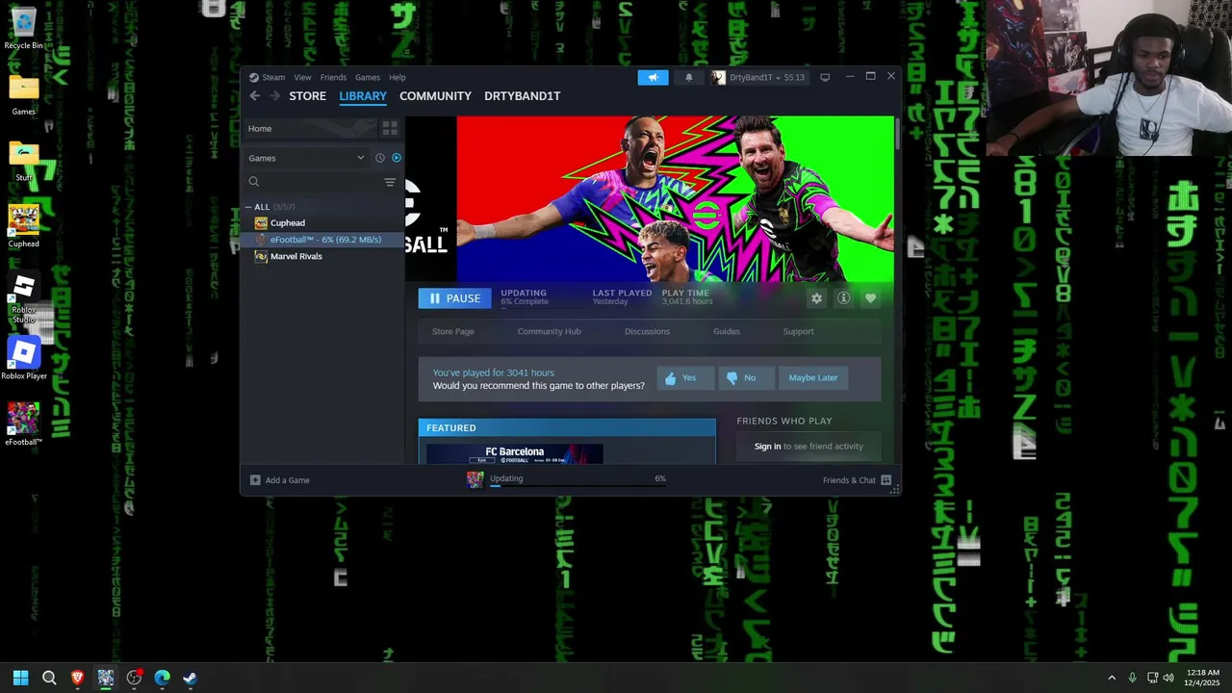Open the View menu
This screenshot has height=693, width=1232.
pos(302,77)
